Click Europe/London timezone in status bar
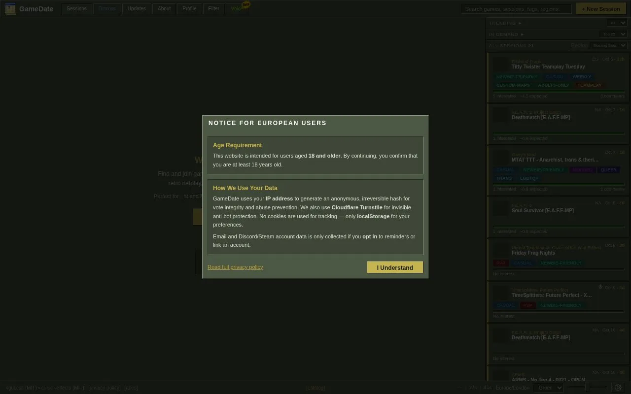The width and height of the screenshot is (631, 394). coord(512,388)
